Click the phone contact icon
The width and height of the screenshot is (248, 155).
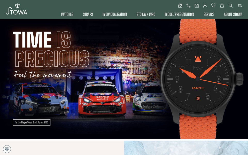click(x=188, y=6)
